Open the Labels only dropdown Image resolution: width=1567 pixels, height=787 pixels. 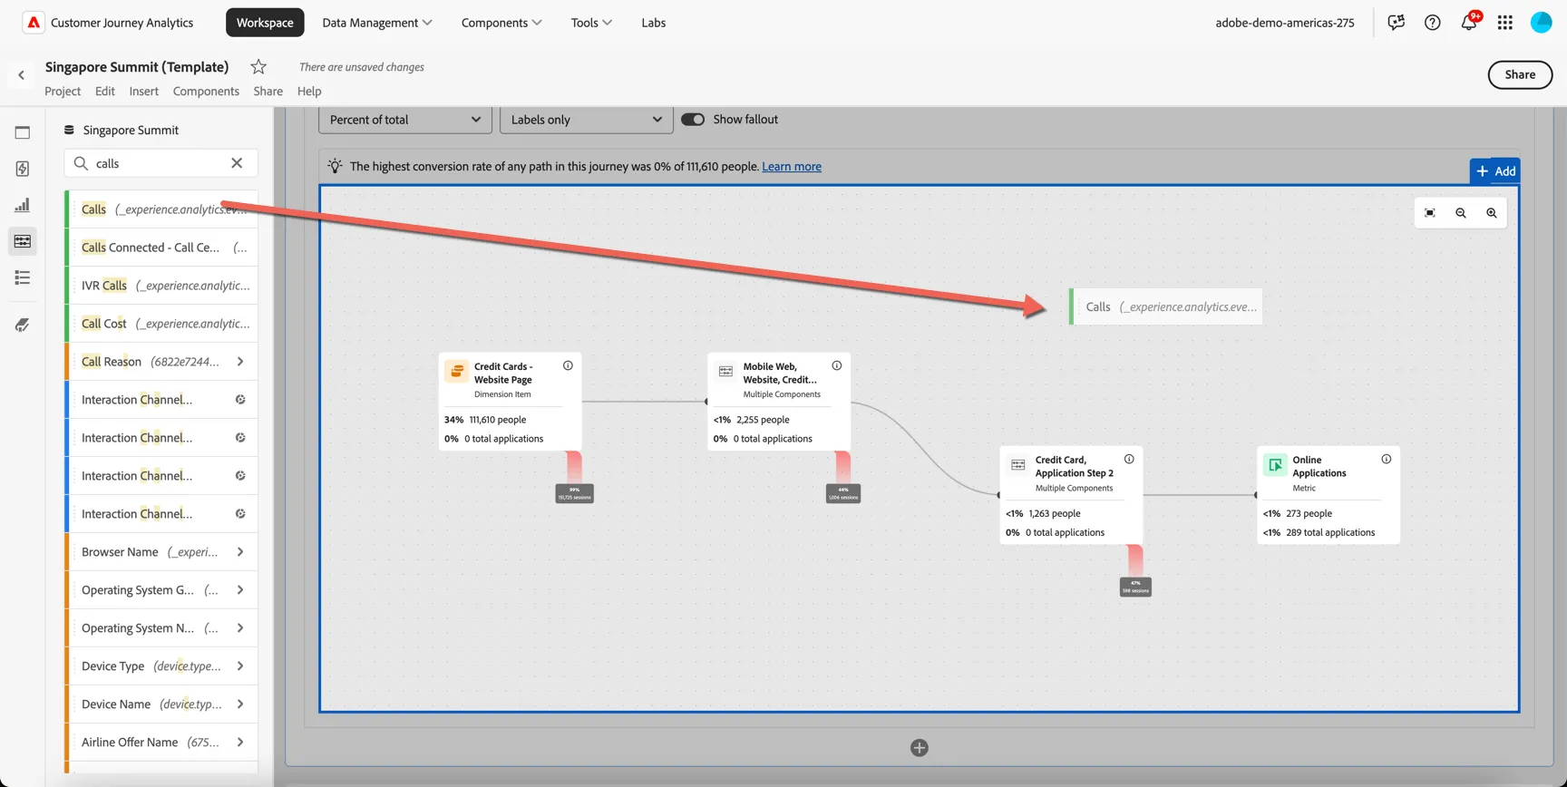tap(587, 120)
